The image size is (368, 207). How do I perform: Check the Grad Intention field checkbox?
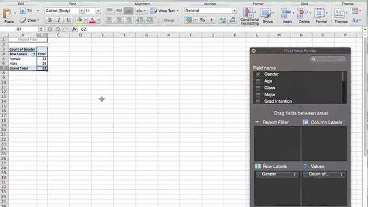[258, 101]
